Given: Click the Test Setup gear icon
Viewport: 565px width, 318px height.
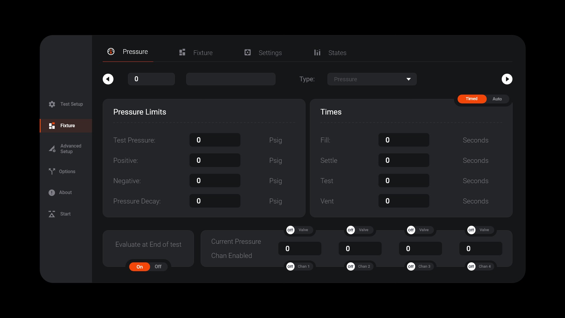Looking at the screenshot, I should [52, 104].
